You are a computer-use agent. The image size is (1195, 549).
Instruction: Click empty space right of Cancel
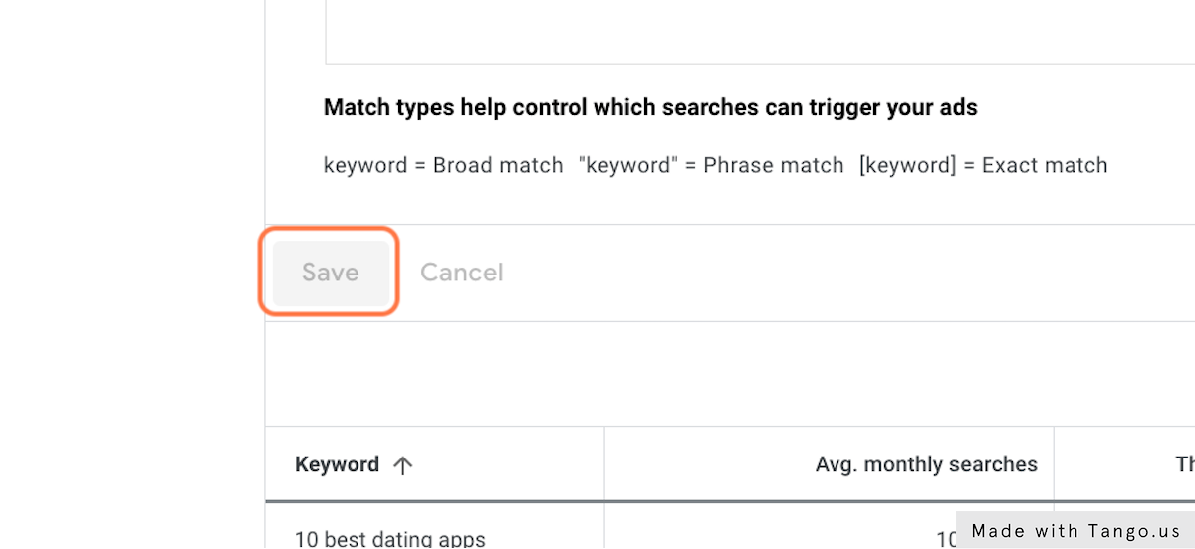click(x=797, y=273)
